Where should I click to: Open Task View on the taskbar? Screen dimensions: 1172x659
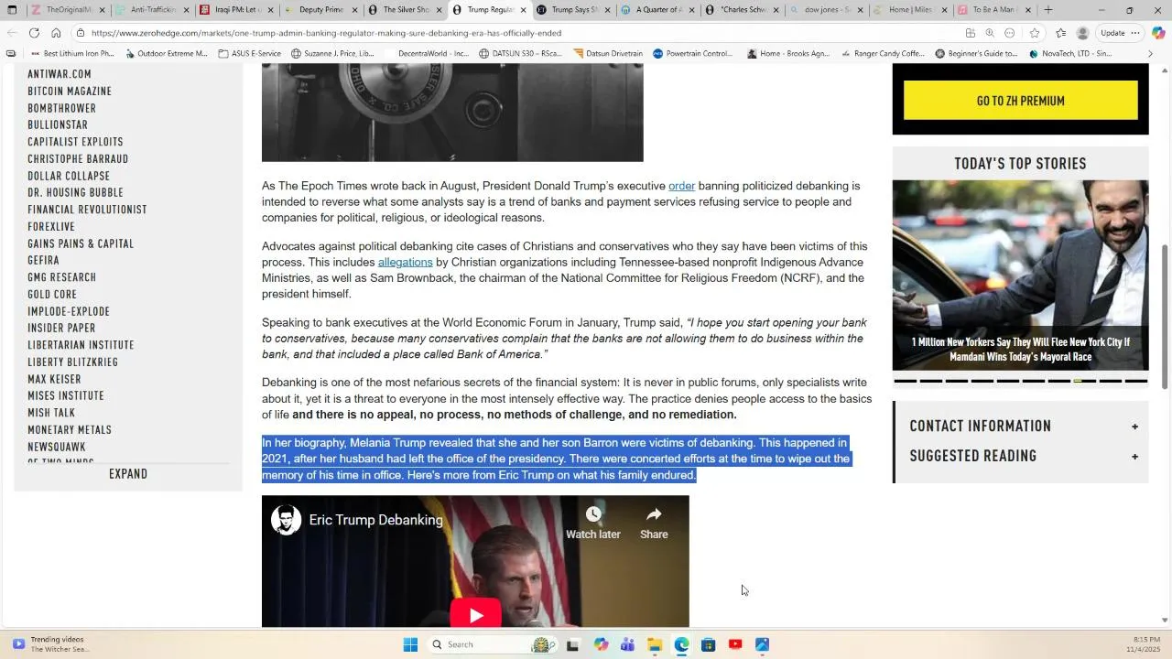[572, 644]
